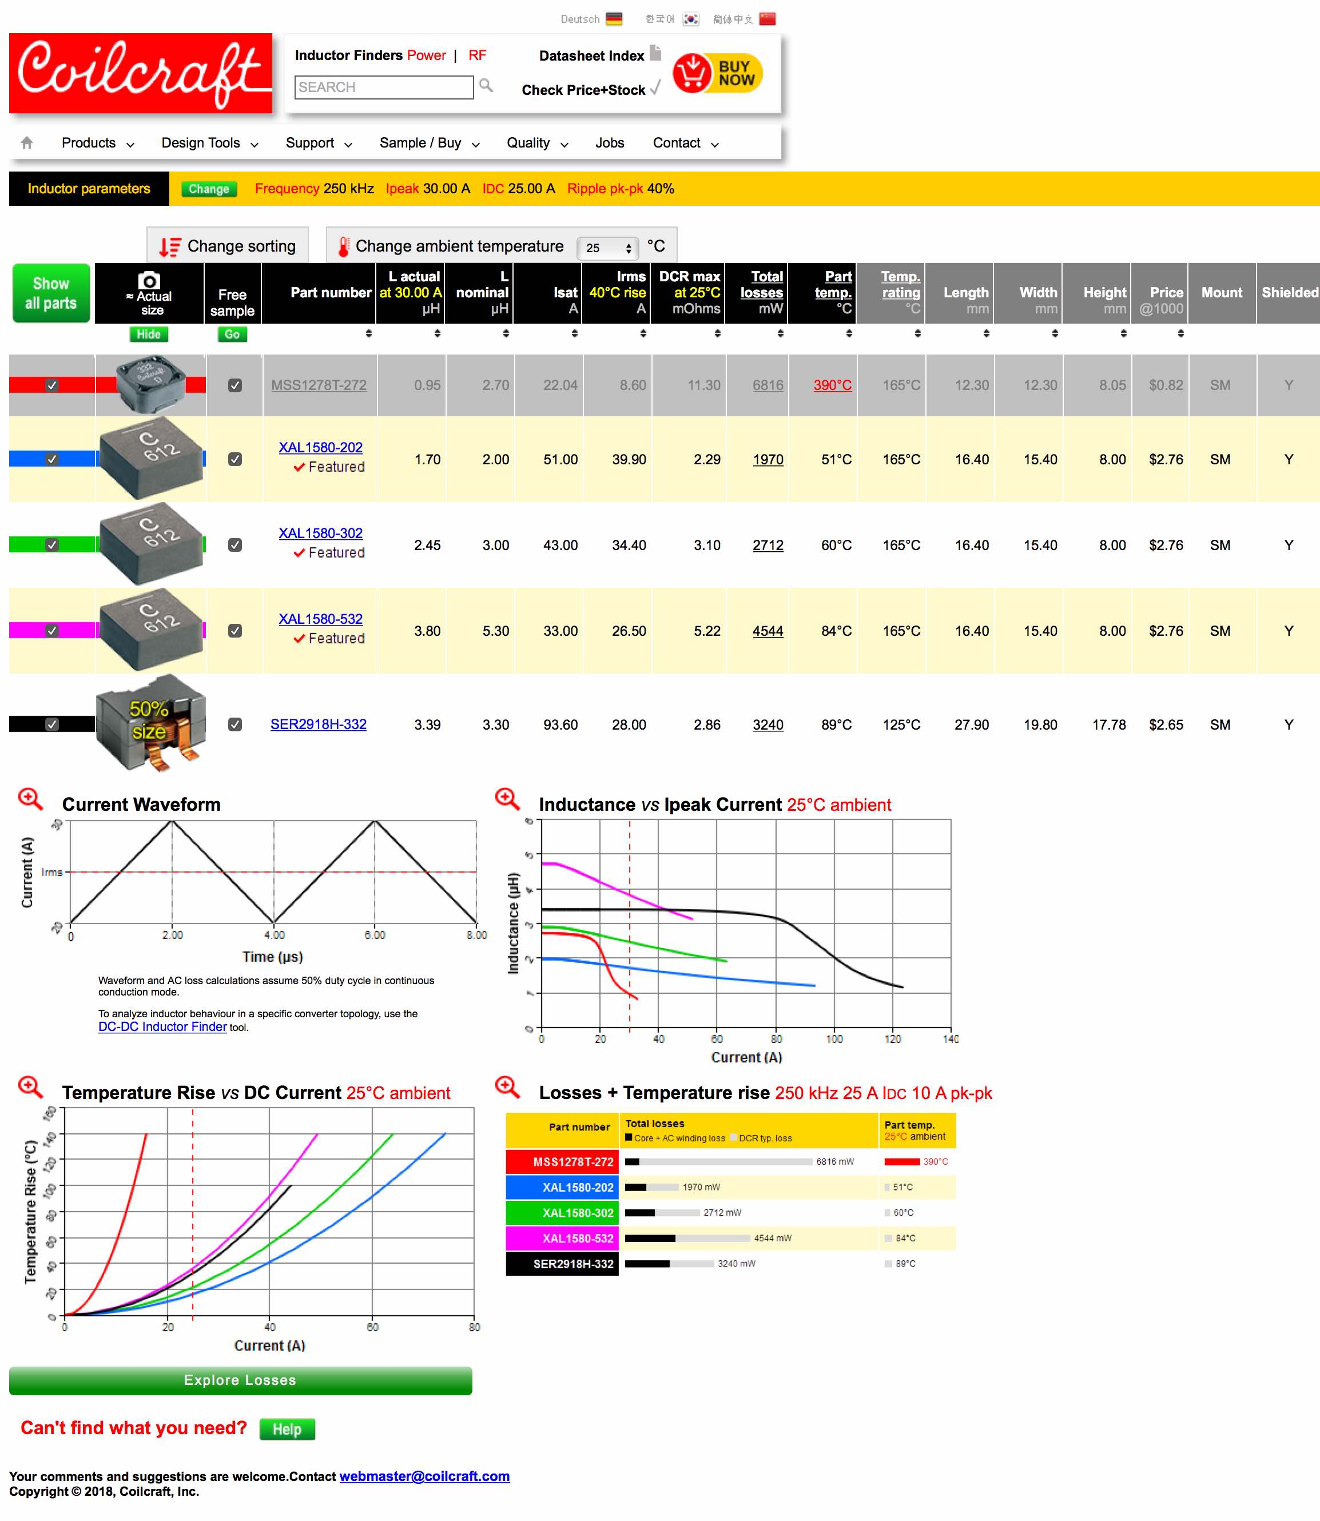Click the Explore Losses button
Viewport: 1320px width, 1521px height.
coord(240,1380)
